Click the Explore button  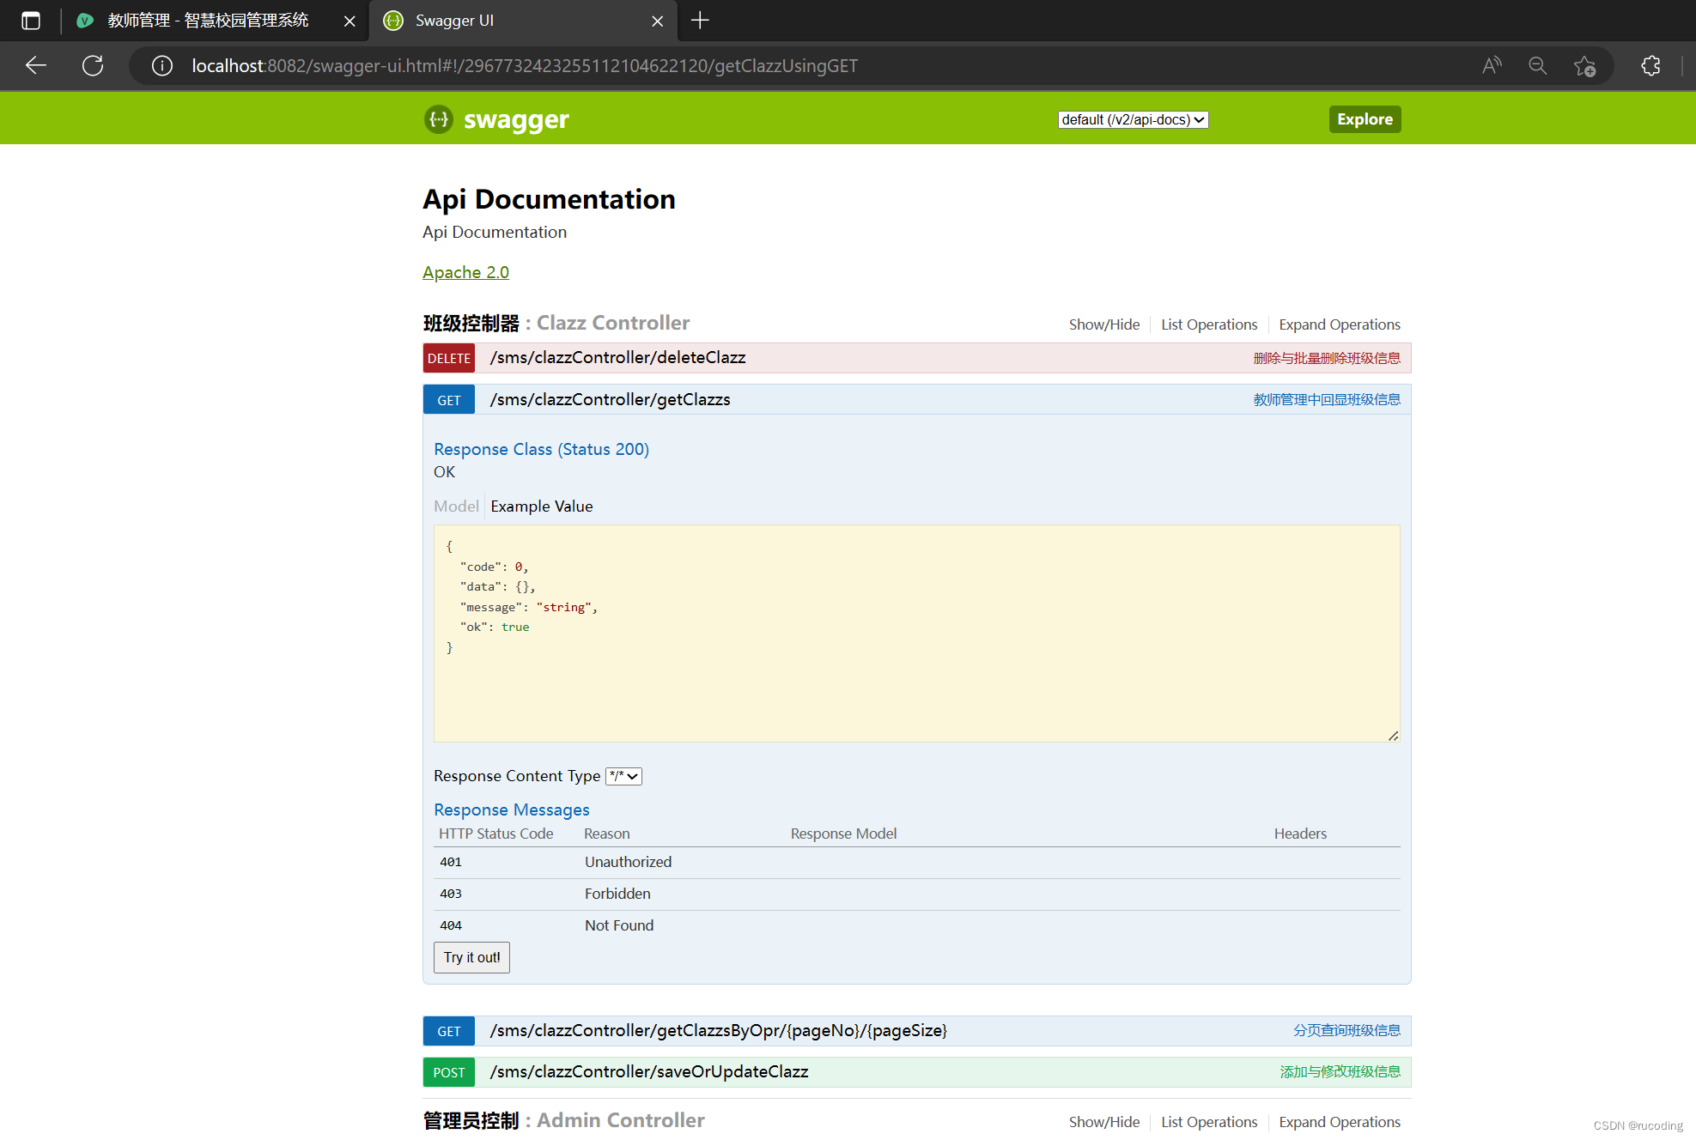(x=1365, y=119)
